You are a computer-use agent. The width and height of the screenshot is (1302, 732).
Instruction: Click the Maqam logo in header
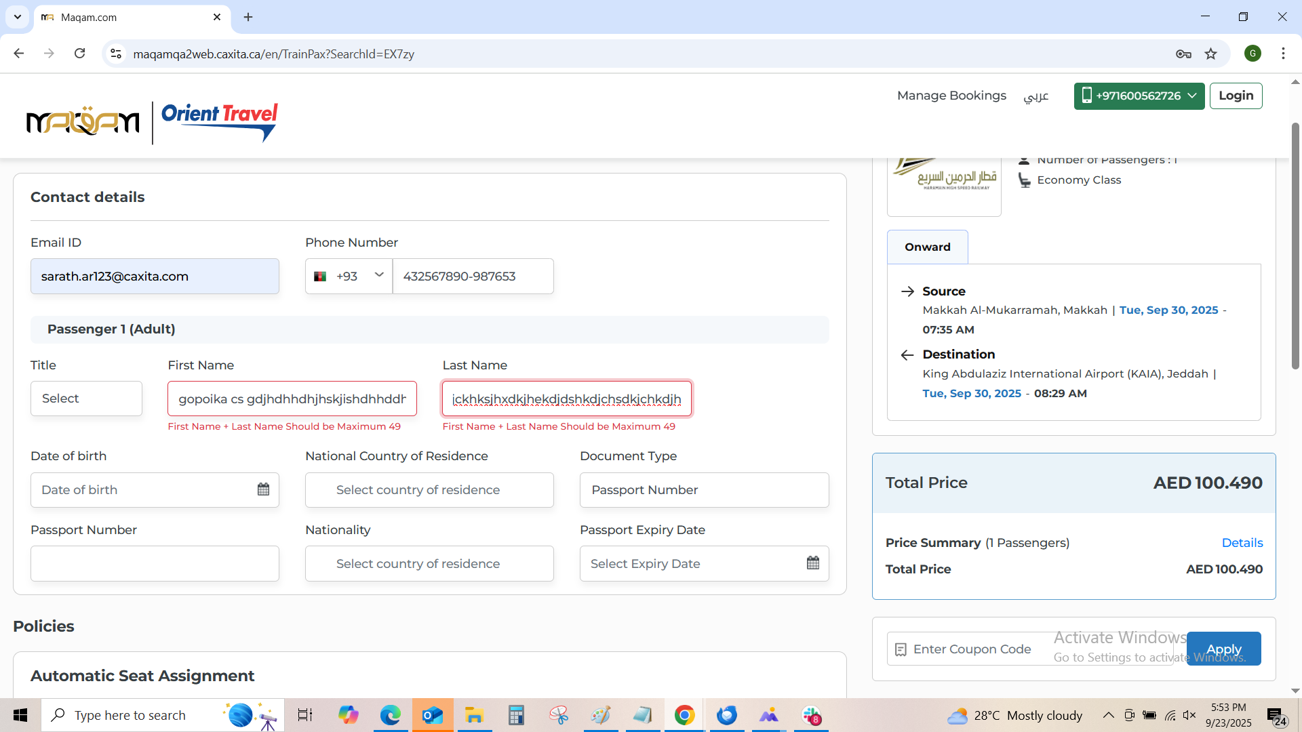tap(83, 122)
